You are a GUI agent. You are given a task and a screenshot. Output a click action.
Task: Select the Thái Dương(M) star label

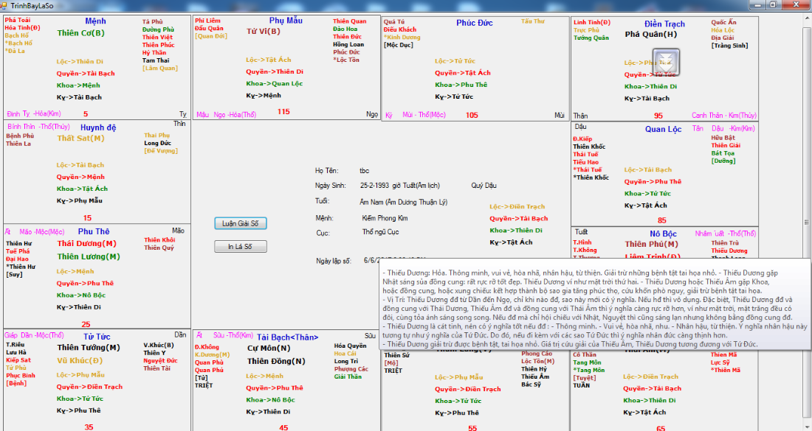pos(86,243)
